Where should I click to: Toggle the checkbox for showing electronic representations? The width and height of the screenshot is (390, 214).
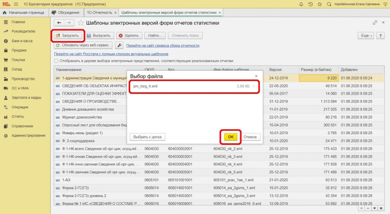(56, 61)
